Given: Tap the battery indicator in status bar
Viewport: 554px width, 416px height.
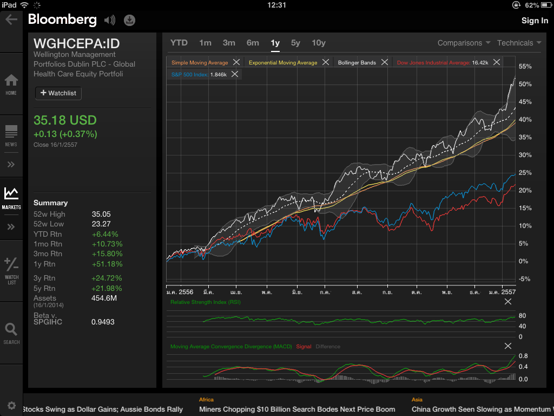Looking at the screenshot, I should click(546, 5).
